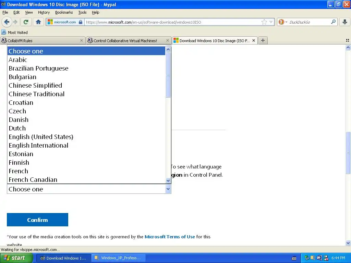This screenshot has width=351, height=263.
Task: Select Chinese Traditional language option
Action: coord(86,94)
